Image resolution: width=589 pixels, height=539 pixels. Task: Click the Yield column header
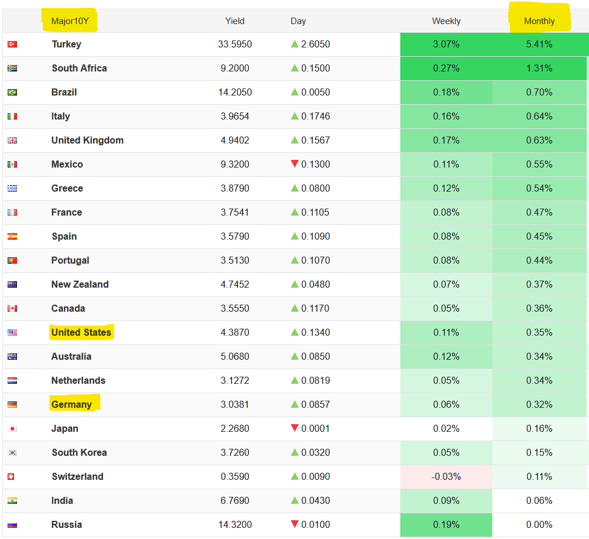coord(234,21)
